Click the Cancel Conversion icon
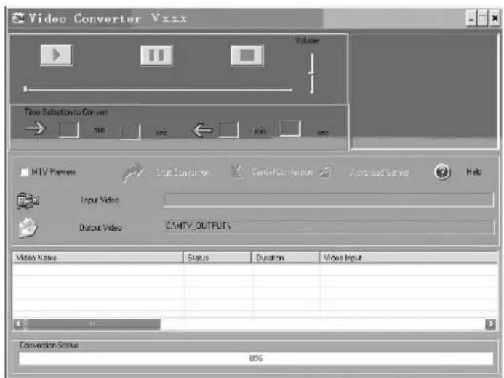 [x=237, y=172]
